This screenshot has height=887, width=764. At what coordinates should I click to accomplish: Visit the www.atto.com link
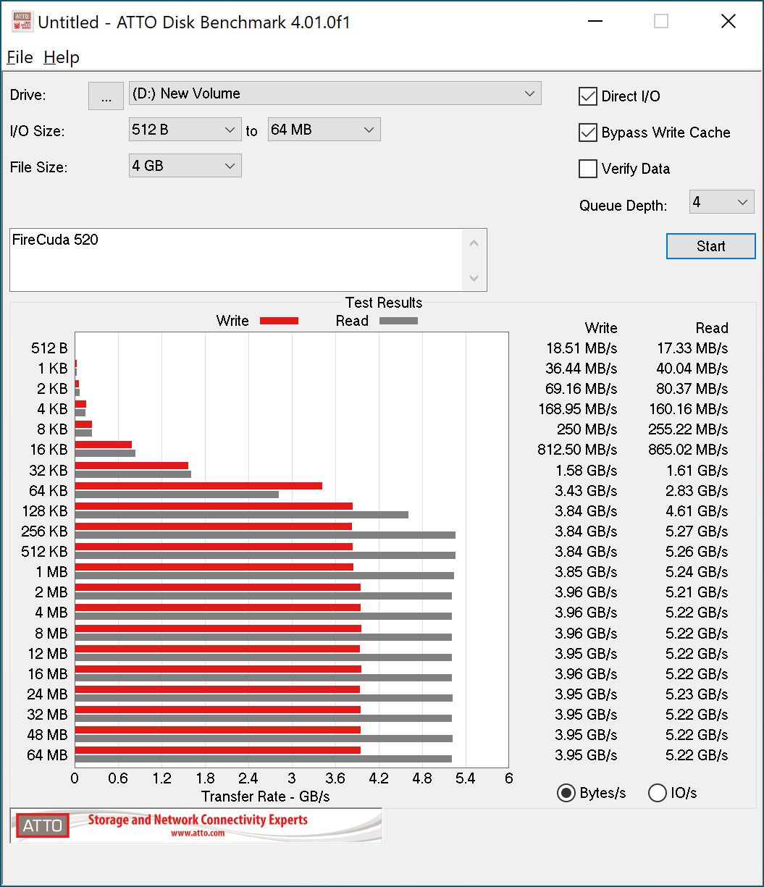196,833
